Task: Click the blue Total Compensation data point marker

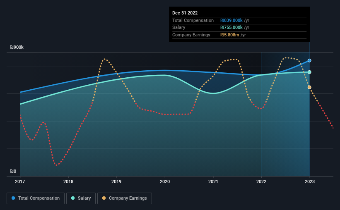Action: click(309, 61)
